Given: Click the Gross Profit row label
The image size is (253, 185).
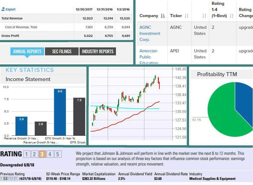Looking at the screenshot, I should pyautogui.click(x=10, y=36).
